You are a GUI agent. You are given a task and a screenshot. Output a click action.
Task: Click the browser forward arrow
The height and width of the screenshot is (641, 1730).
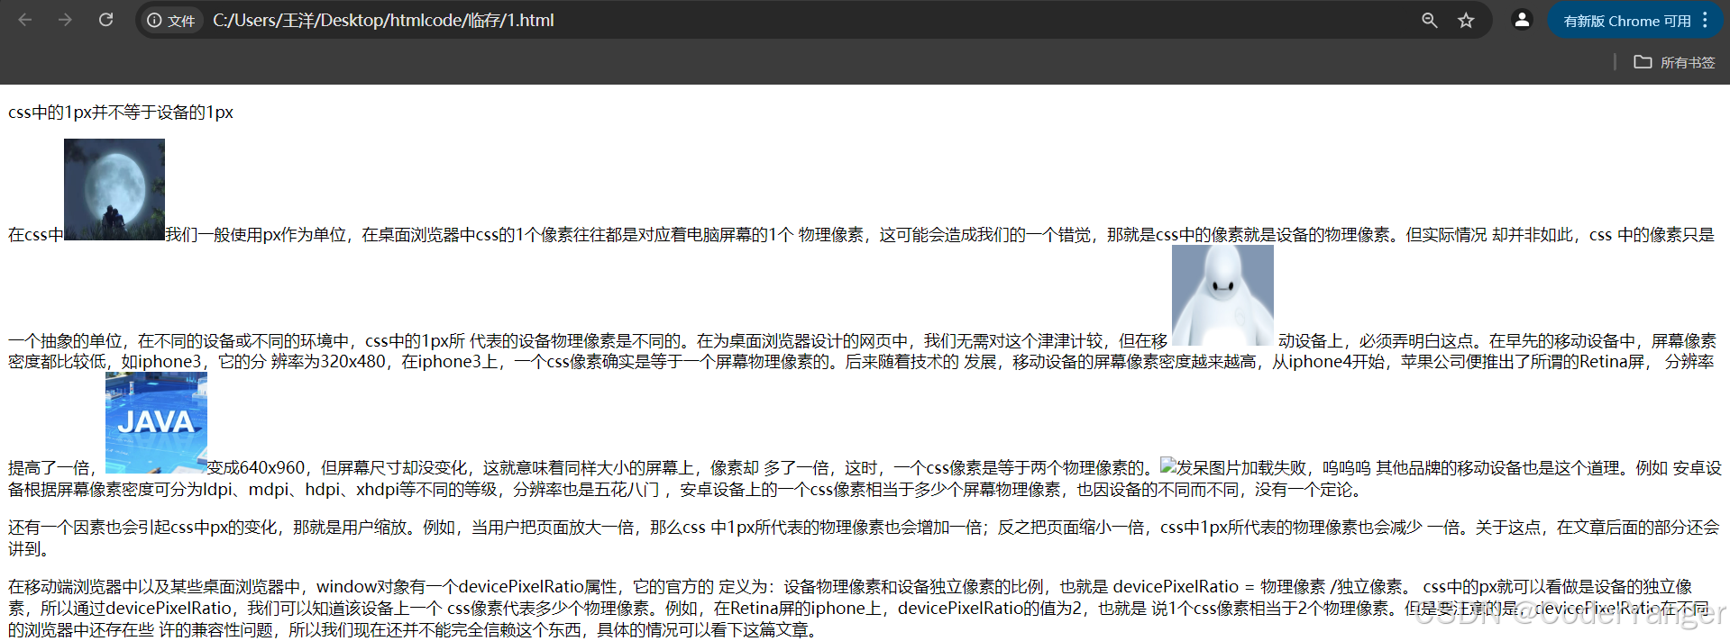[65, 20]
